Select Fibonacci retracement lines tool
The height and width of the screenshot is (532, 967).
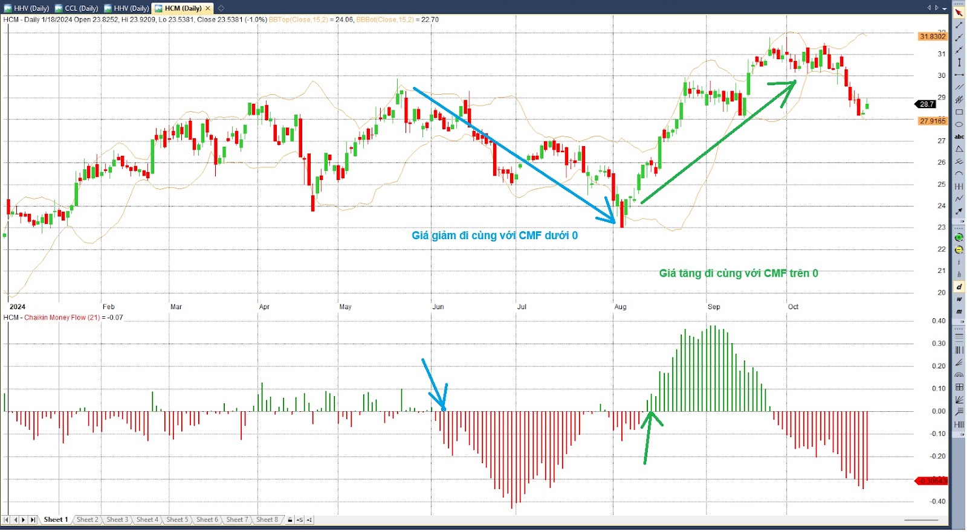coord(959,336)
